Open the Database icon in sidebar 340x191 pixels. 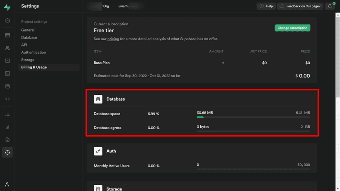[x=7, y=86]
